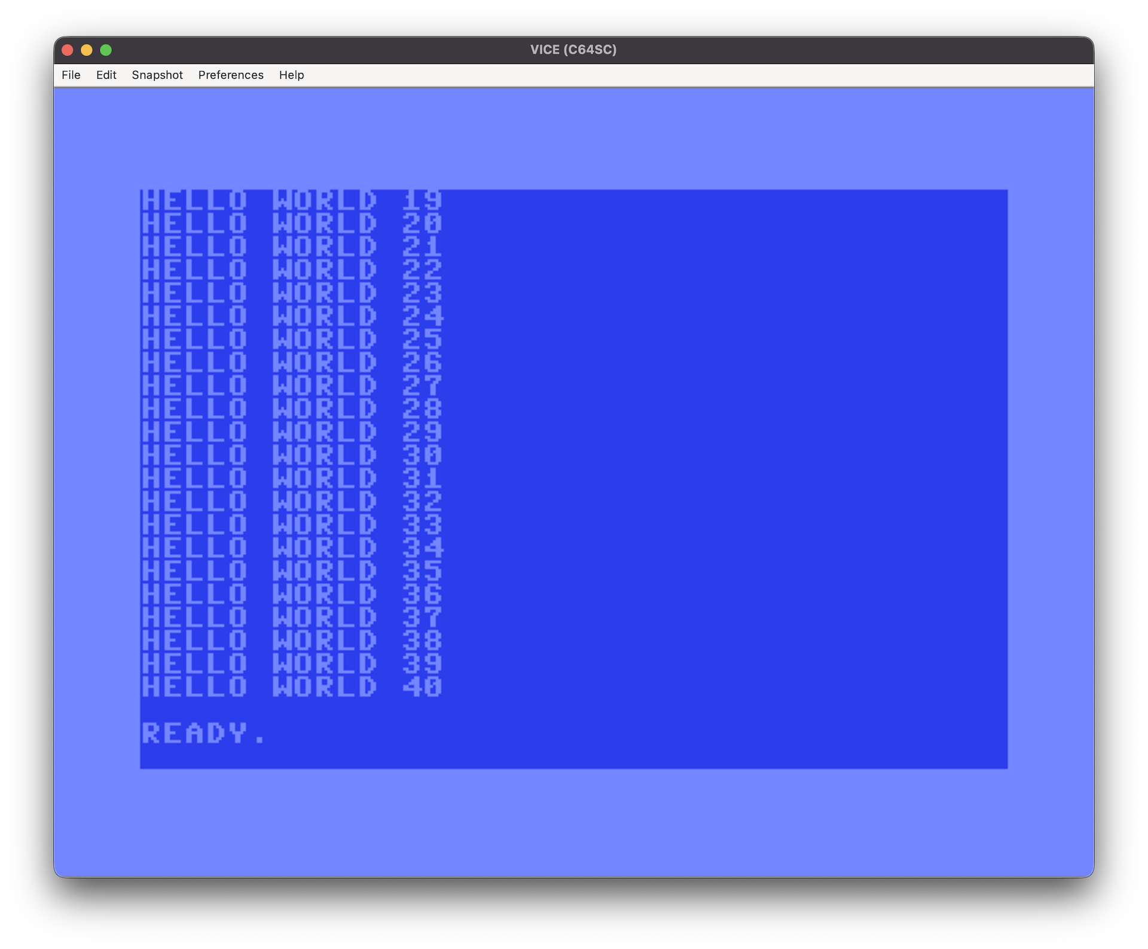Click the HELLO WORLD 22 line
Image resolution: width=1148 pixels, height=949 pixels.
click(x=291, y=270)
